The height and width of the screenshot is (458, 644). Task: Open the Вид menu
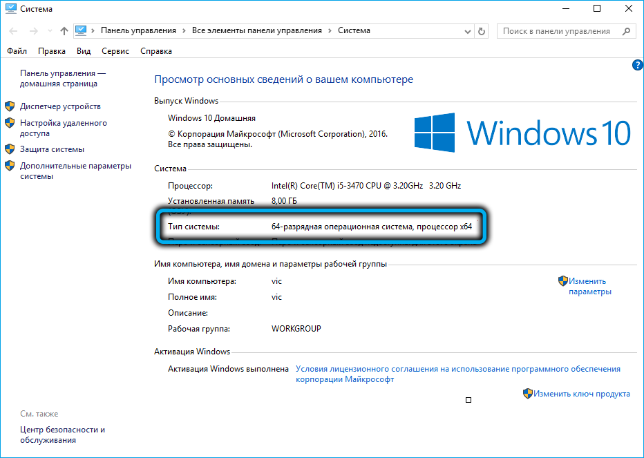(x=84, y=51)
